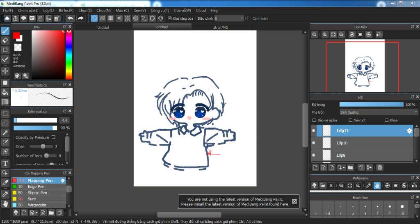The image size is (420, 224).
Task: Click the rainbow hue bar
Action: tap(69, 55)
